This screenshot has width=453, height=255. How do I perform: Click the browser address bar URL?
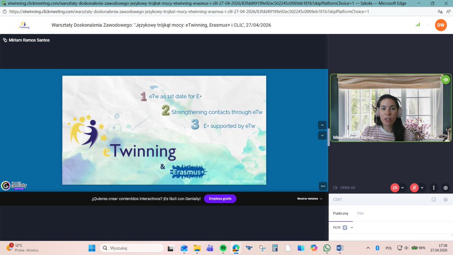click(189, 11)
